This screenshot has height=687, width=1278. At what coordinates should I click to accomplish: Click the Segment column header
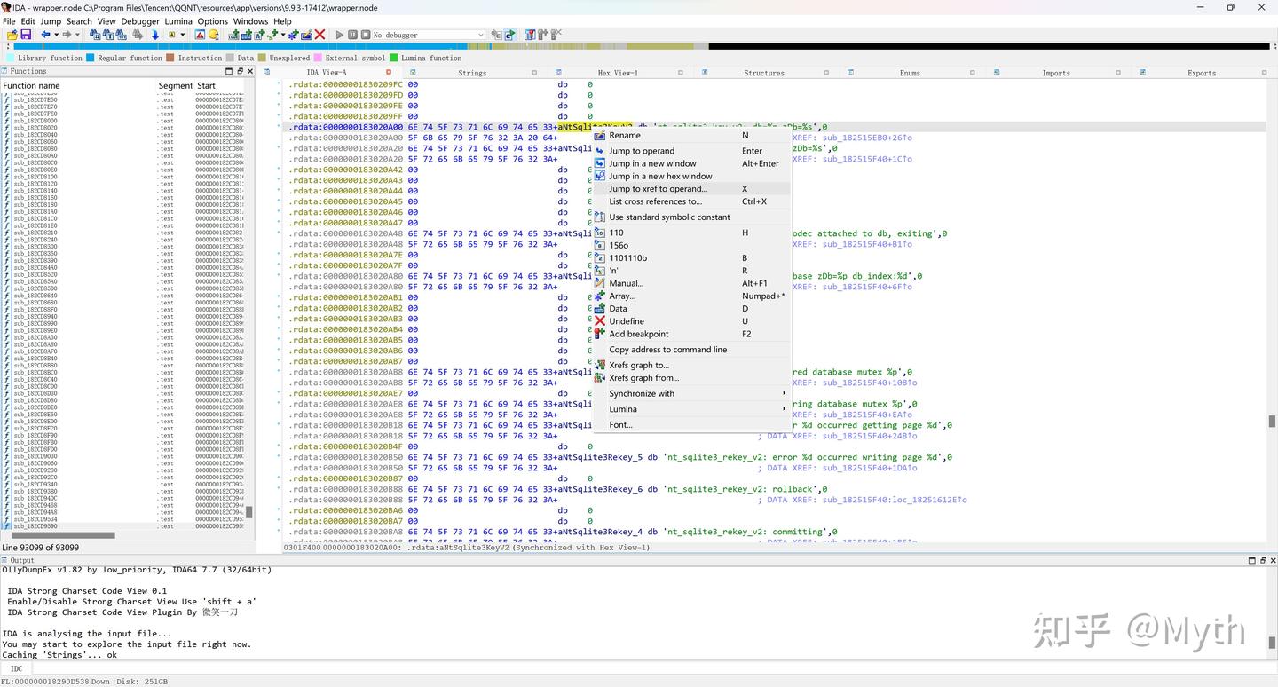coord(176,86)
